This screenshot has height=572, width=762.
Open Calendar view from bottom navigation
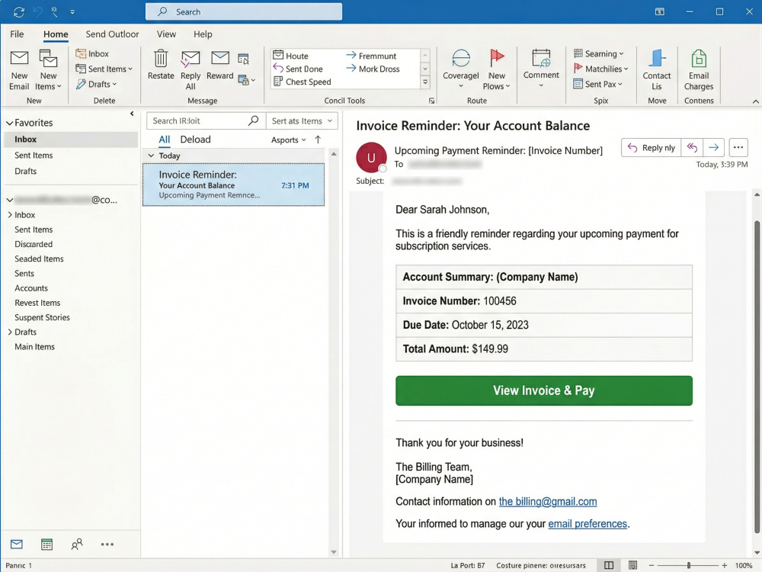click(46, 545)
